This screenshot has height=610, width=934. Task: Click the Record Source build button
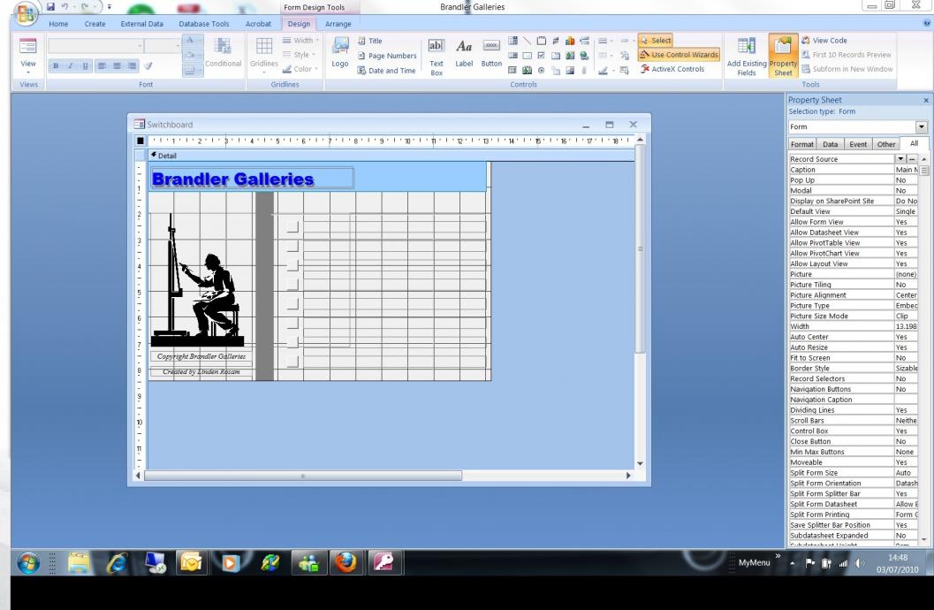[x=911, y=159]
